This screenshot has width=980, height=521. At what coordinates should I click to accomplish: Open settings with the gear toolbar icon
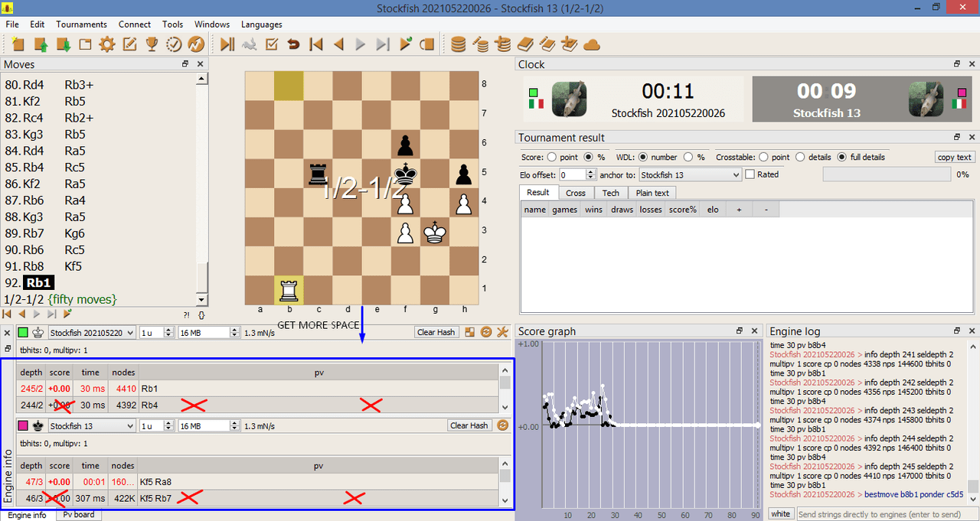tap(107, 44)
